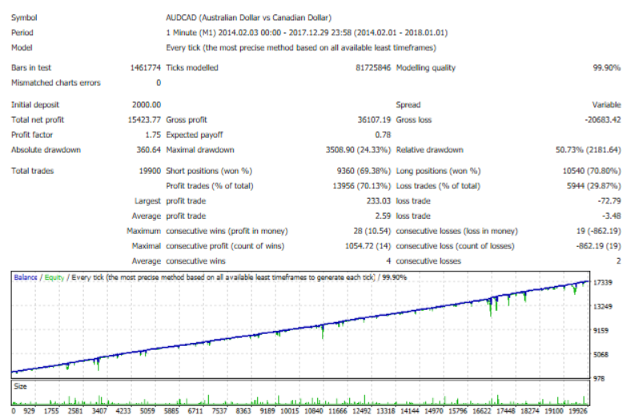Select the Profit factor value 1.75
635x419 pixels.
[153, 135]
